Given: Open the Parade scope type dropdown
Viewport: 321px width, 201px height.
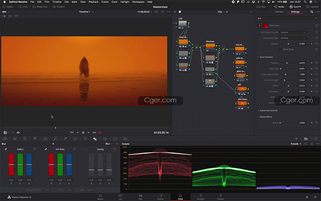Looking at the screenshot, I should click(296, 144).
